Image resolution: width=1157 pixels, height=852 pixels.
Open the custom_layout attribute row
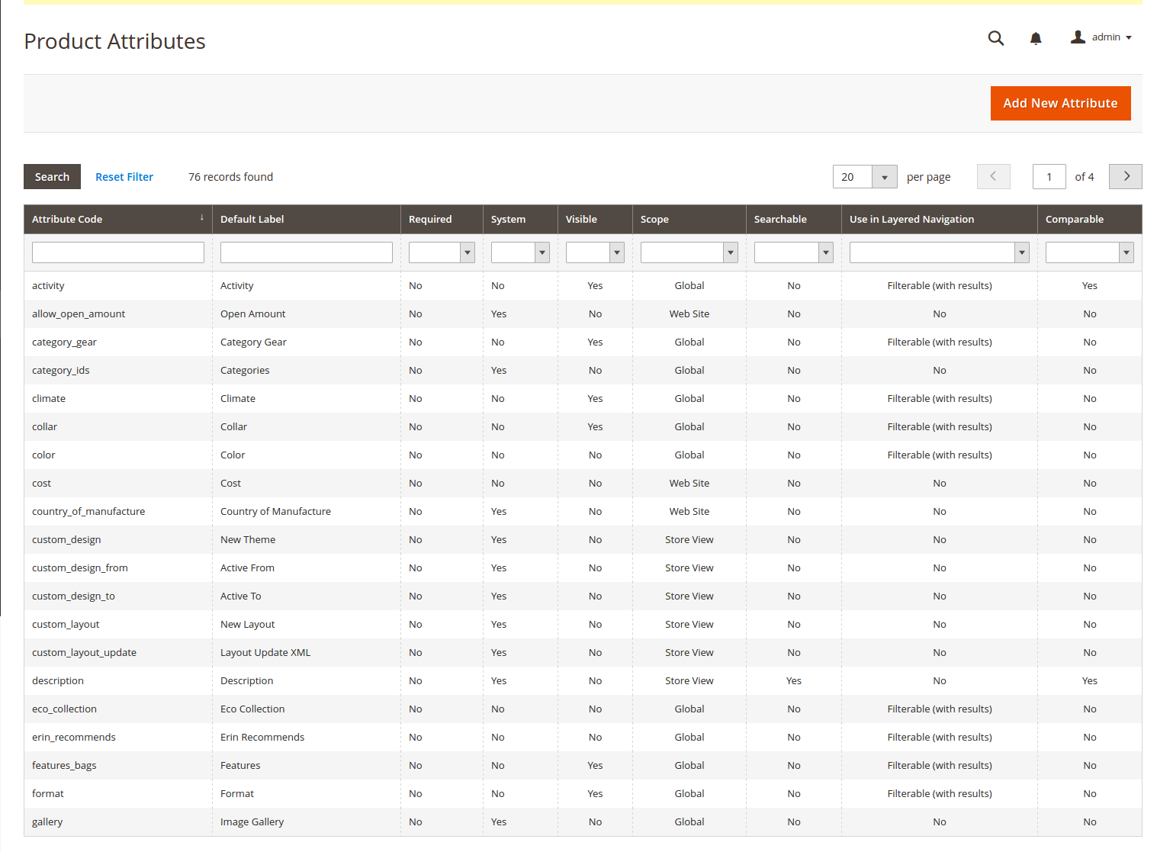tap(583, 624)
